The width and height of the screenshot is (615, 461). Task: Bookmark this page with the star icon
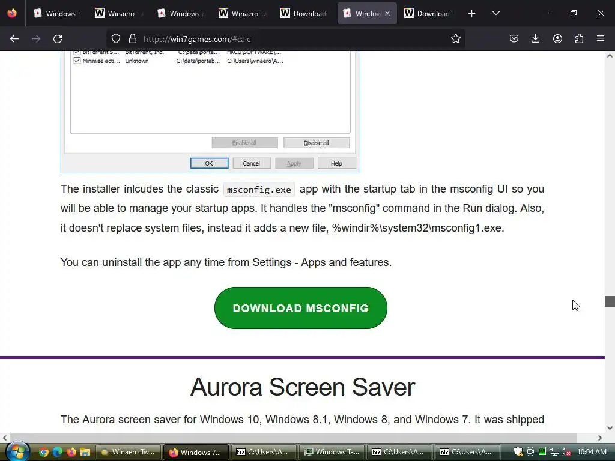pyautogui.click(x=455, y=39)
